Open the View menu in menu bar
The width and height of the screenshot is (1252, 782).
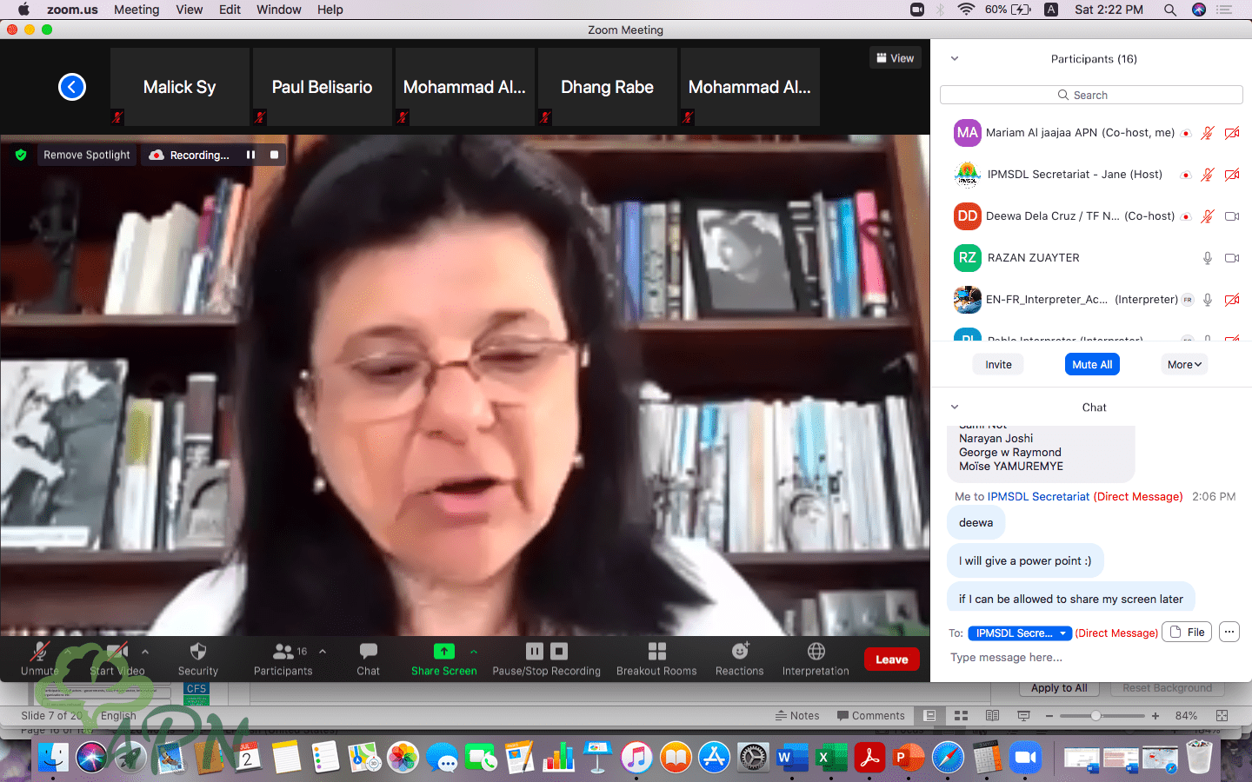[190, 10]
